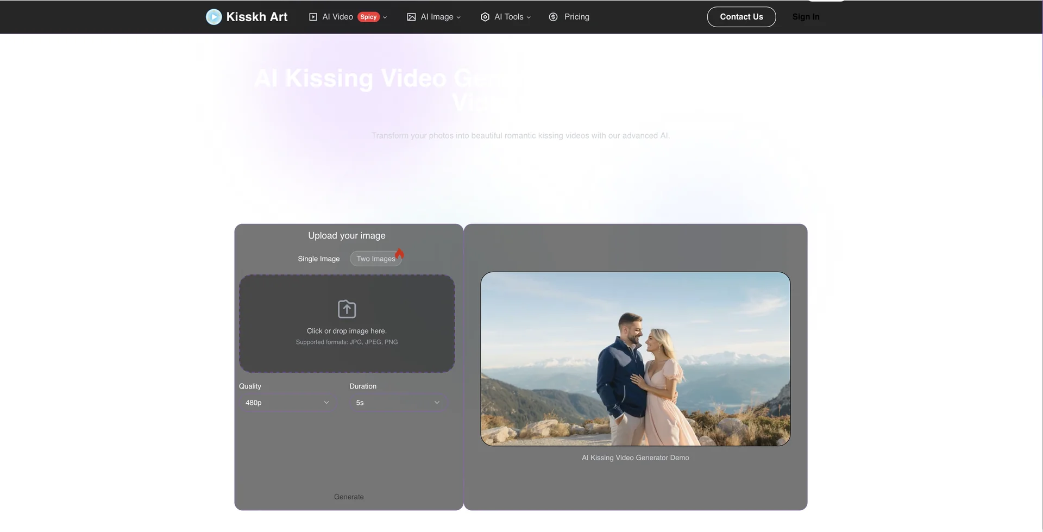This screenshot has height=532, width=1043.
Task: Switch to Two Images mode
Action: coord(376,259)
